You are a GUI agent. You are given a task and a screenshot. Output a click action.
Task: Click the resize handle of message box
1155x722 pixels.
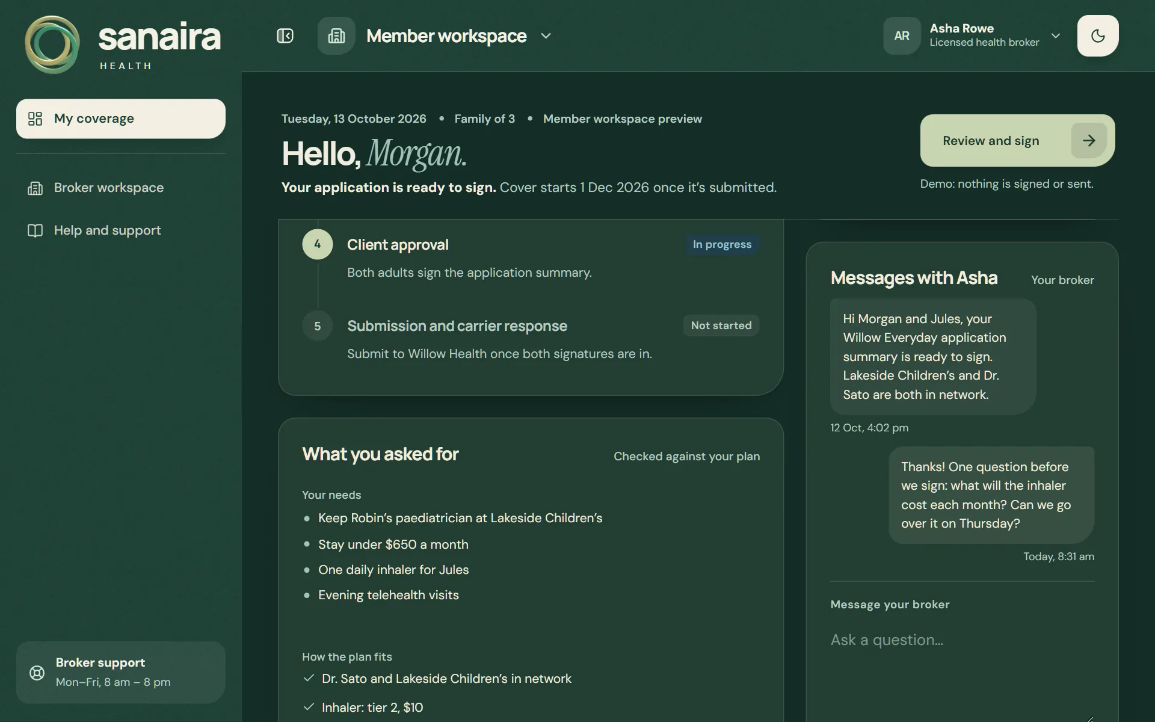coord(1090,718)
